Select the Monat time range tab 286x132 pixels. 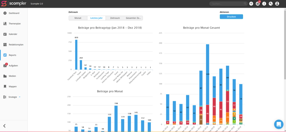78,18
